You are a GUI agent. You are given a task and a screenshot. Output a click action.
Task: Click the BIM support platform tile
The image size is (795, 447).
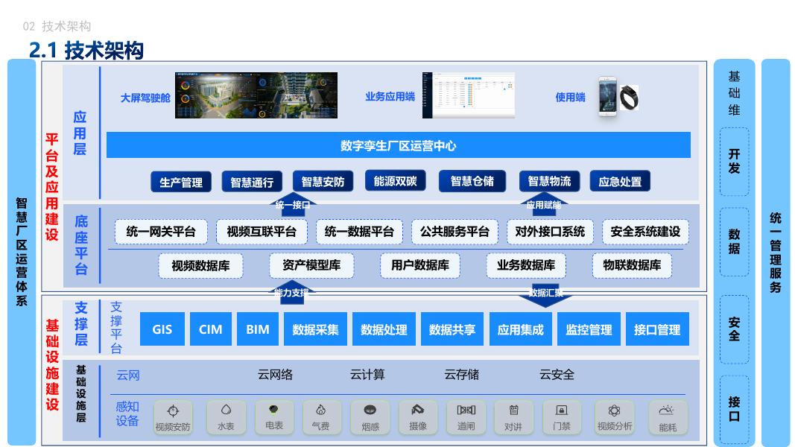pos(258,329)
